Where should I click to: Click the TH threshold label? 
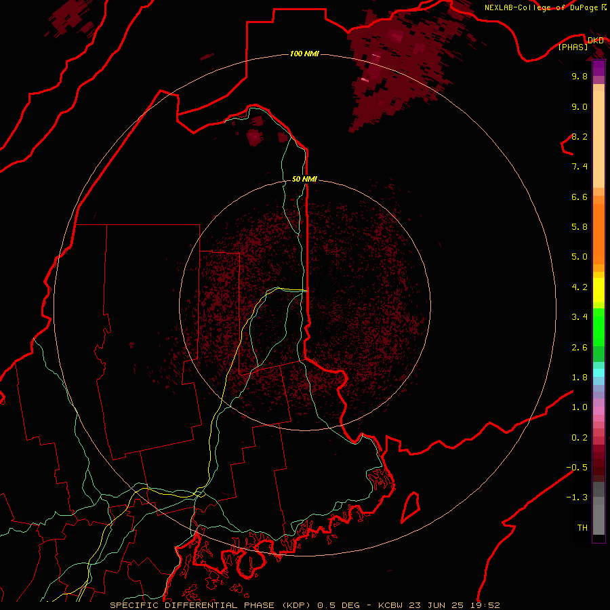pos(582,528)
